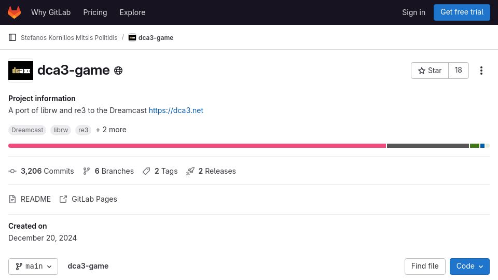Click the tag icon
Screen dimensions: 498x280
tap(146, 172)
